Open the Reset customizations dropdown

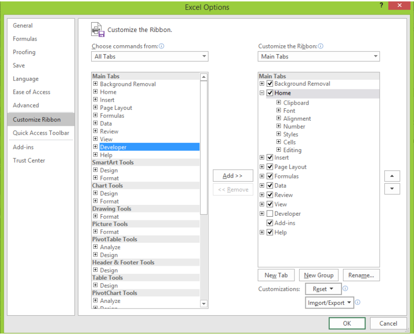coord(323,289)
